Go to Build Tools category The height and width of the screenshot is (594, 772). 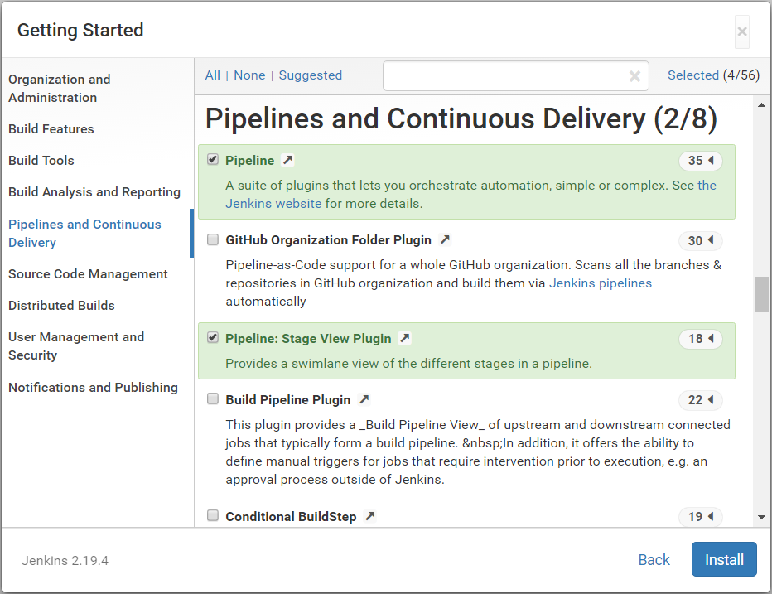point(41,161)
